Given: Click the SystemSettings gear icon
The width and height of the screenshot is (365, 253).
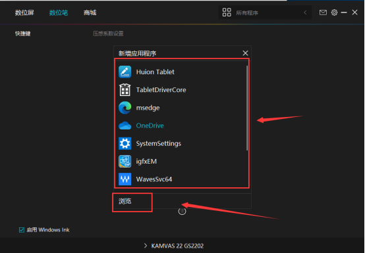Looking at the screenshot, I should tap(125, 143).
